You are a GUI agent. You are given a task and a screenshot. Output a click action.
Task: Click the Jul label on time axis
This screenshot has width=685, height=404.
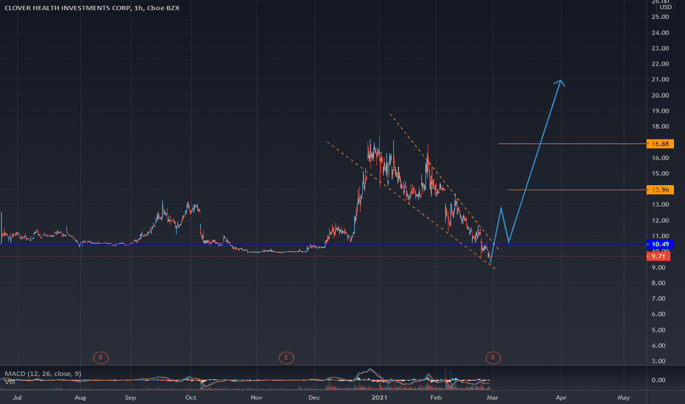tap(17, 397)
